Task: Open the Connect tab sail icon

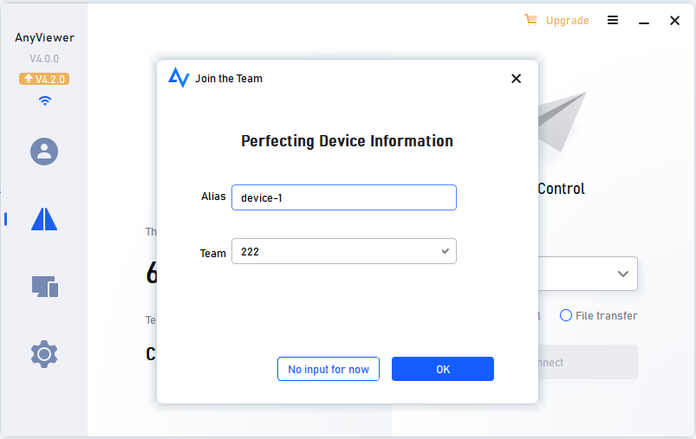Action: pos(44,219)
